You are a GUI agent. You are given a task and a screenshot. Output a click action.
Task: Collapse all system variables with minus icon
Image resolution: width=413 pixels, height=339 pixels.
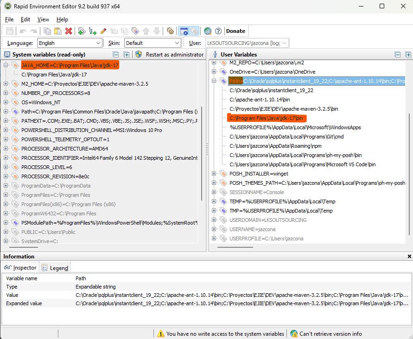click(115, 55)
